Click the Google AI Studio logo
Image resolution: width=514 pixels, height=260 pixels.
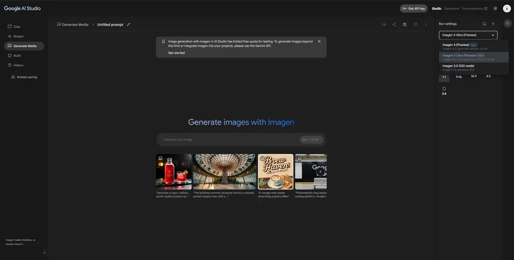tap(22, 9)
